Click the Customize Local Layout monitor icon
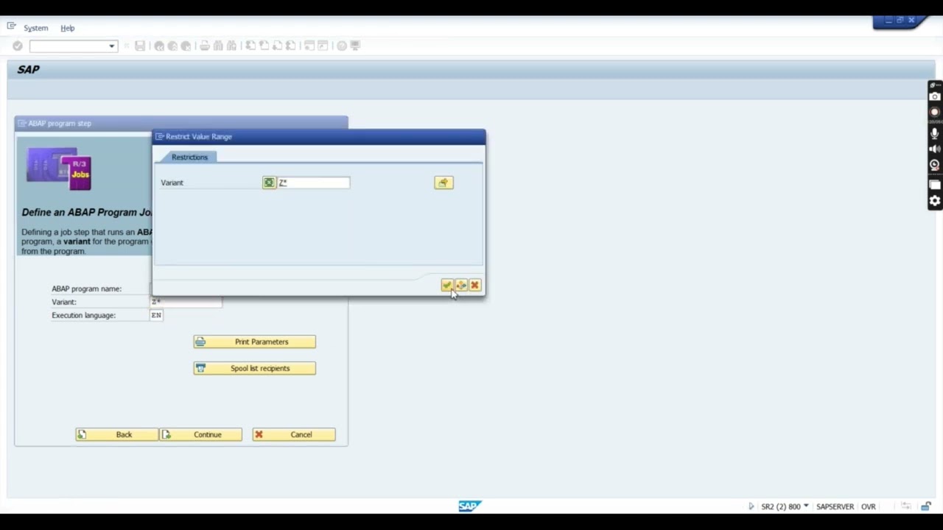 click(355, 46)
